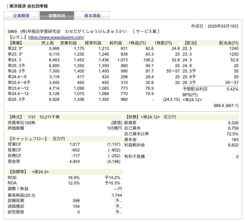245x222 pixels.
Task: Click the 【株式】 section header
Action: point(16,117)
